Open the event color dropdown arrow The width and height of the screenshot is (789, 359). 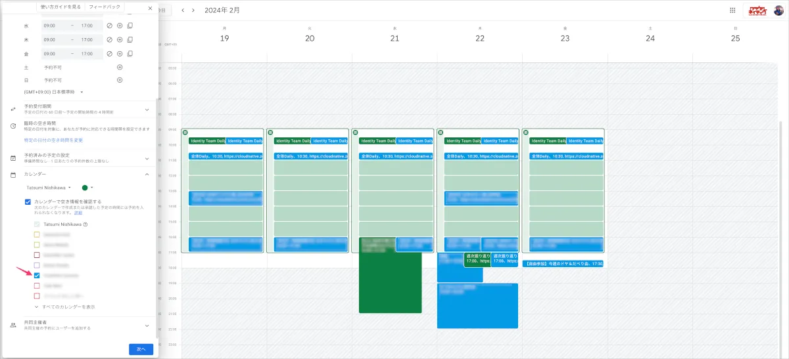92,188
